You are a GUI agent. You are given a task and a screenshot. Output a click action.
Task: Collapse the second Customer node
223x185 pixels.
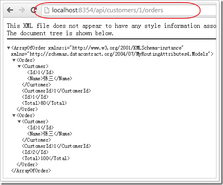pyautogui.click(x=19, y=122)
